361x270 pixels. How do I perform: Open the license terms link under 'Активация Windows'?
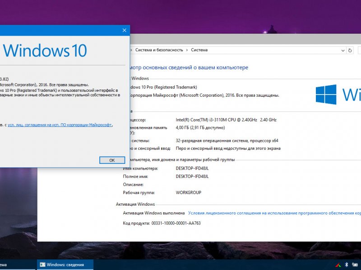coord(274,213)
